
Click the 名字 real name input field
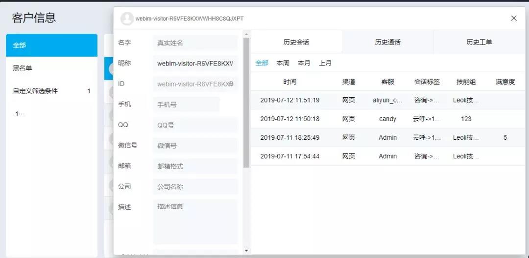(195, 43)
